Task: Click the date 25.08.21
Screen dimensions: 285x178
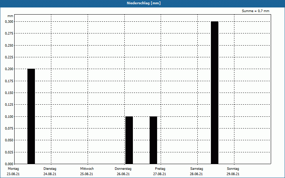Action: (87, 174)
